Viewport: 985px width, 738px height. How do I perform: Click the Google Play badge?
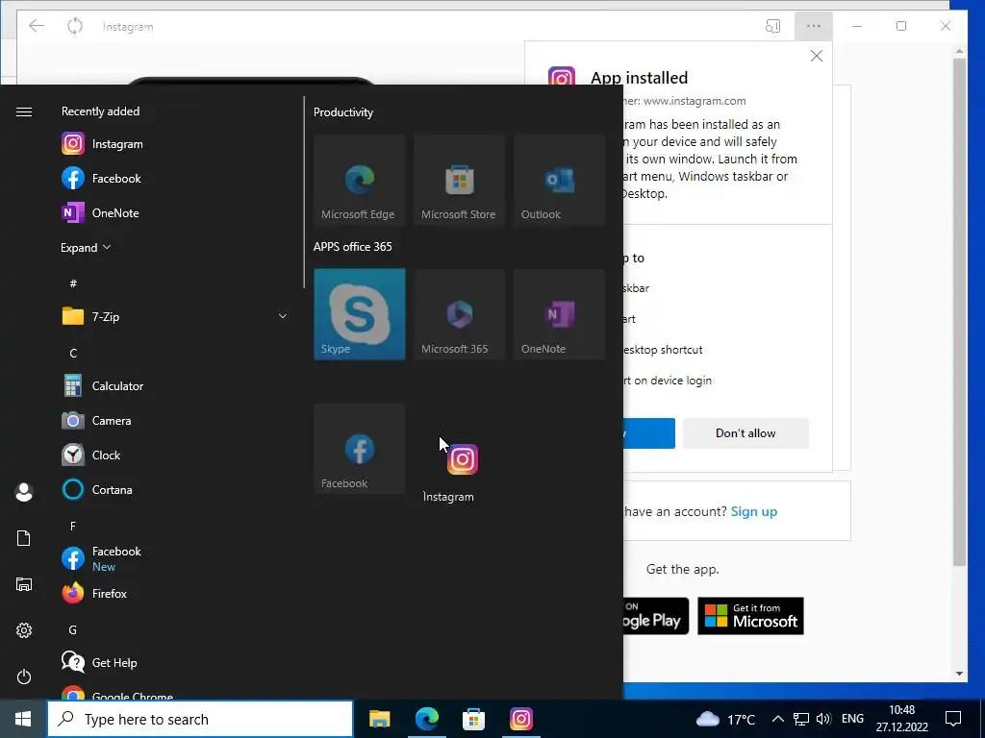coord(656,616)
